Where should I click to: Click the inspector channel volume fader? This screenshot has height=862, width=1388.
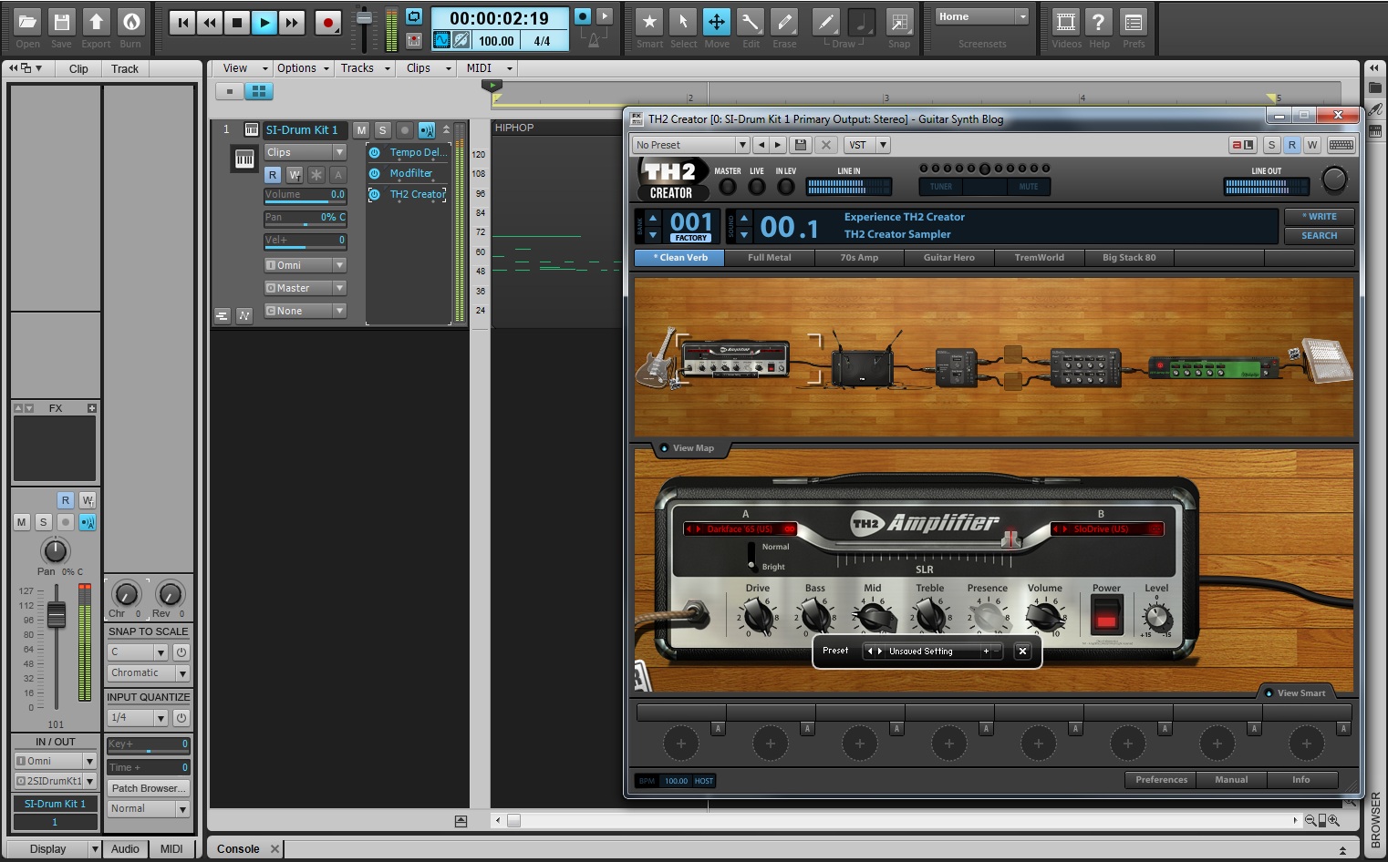point(56,615)
